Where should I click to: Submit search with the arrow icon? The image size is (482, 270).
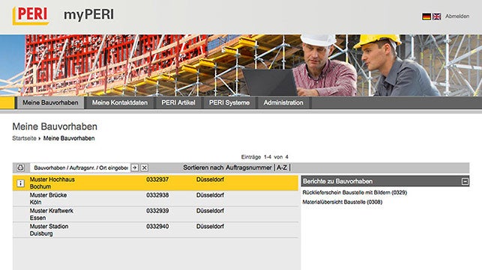click(135, 168)
